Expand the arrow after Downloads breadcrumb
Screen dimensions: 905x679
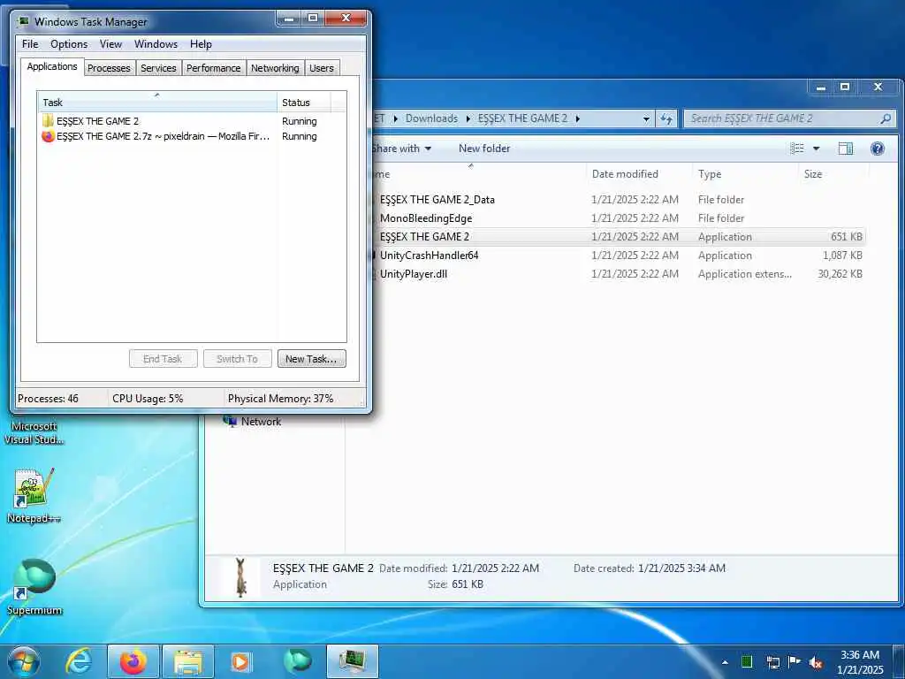click(x=468, y=118)
